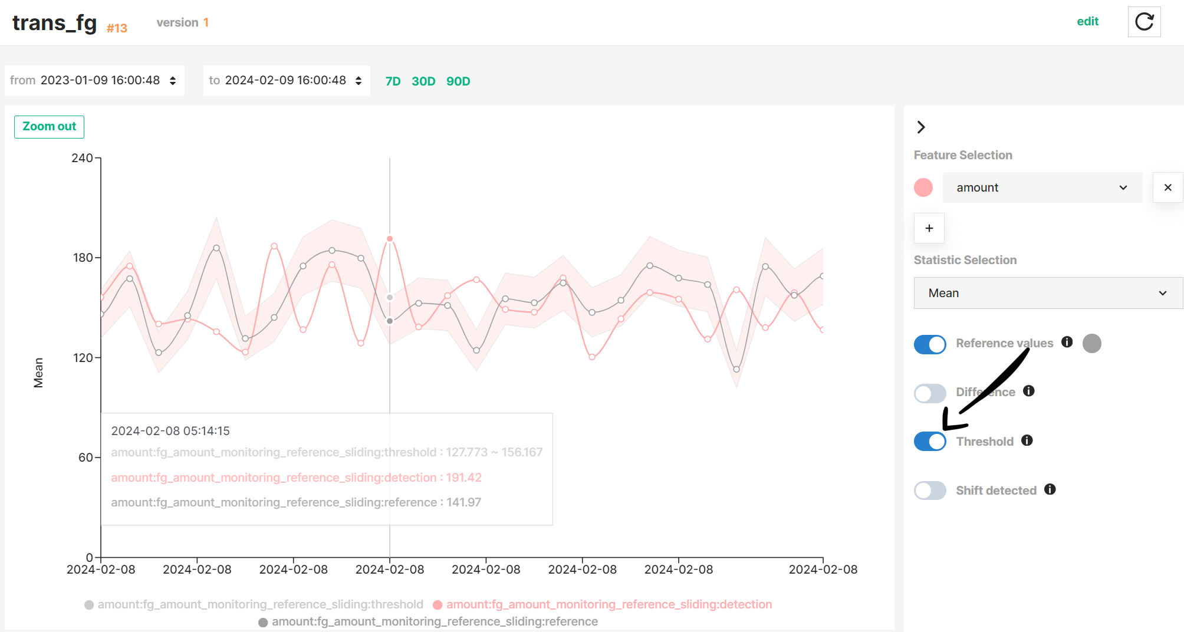This screenshot has height=632, width=1184.
Task: Remove the amount feature with X
Action: tap(1167, 187)
